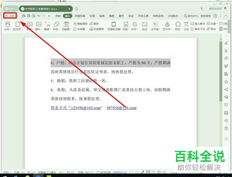The width and height of the screenshot is (232, 177).
Task: Toggle 拼写检查 (Spell Check) in status bar
Action: pos(103,172)
